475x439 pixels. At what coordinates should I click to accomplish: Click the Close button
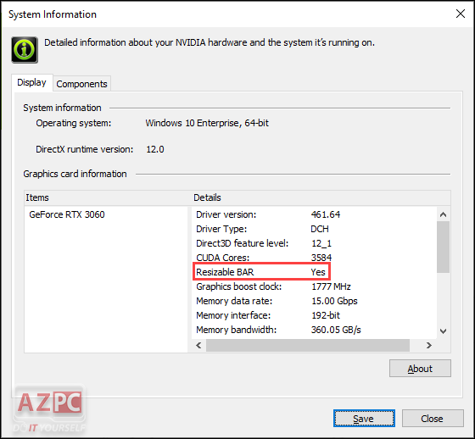pyautogui.click(x=433, y=419)
